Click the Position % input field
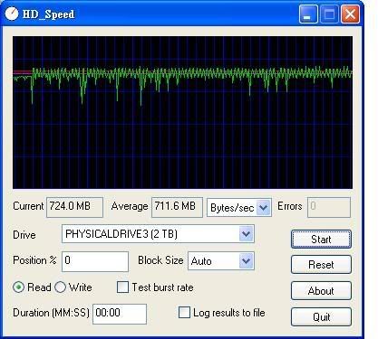378x339 pixels. pyautogui.click(x=95, y=261)
